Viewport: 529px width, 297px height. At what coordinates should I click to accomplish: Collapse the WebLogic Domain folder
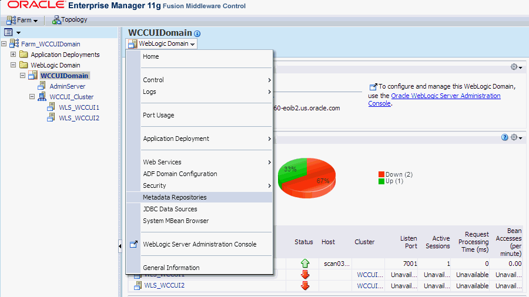coord(13,65)
